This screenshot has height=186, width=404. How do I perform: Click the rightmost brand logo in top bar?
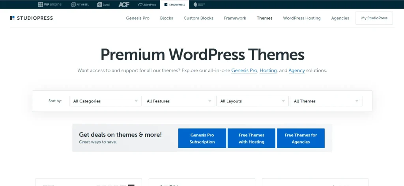click(x=202, y=4)
